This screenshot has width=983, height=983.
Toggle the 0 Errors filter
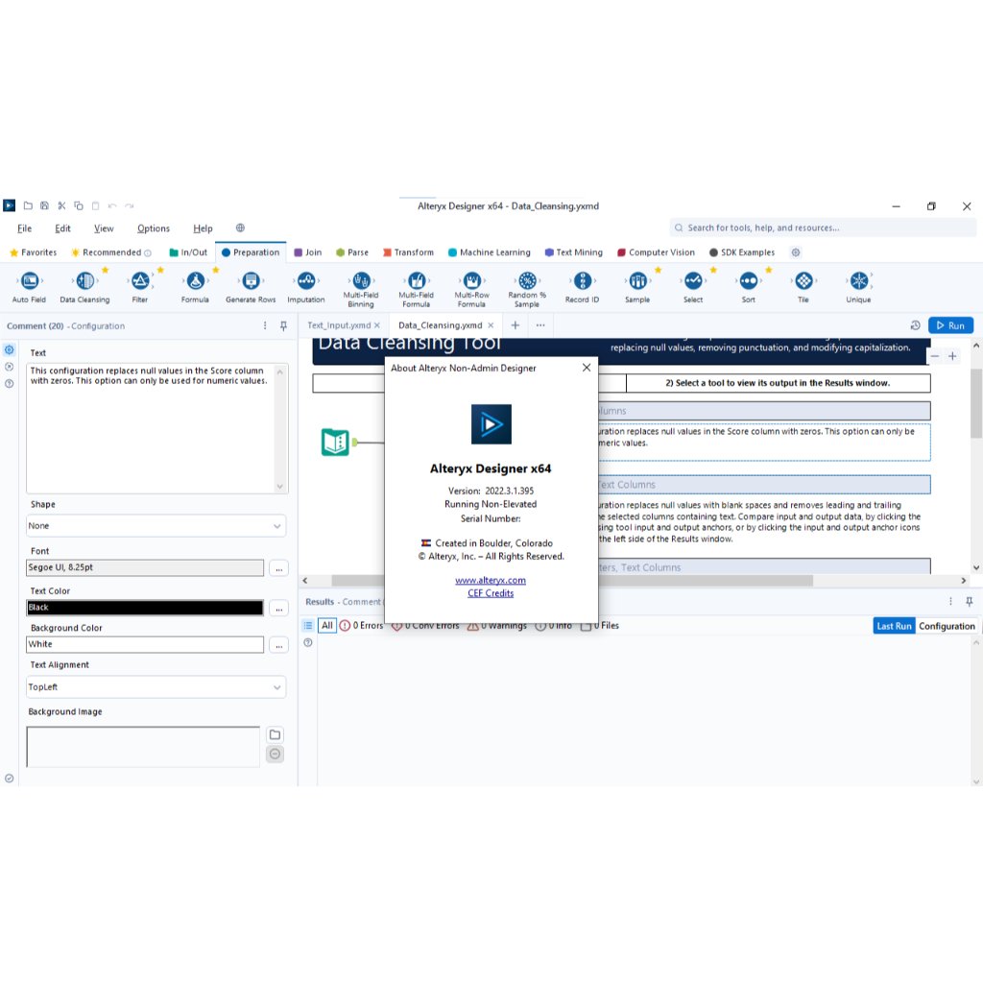point(361,626)
